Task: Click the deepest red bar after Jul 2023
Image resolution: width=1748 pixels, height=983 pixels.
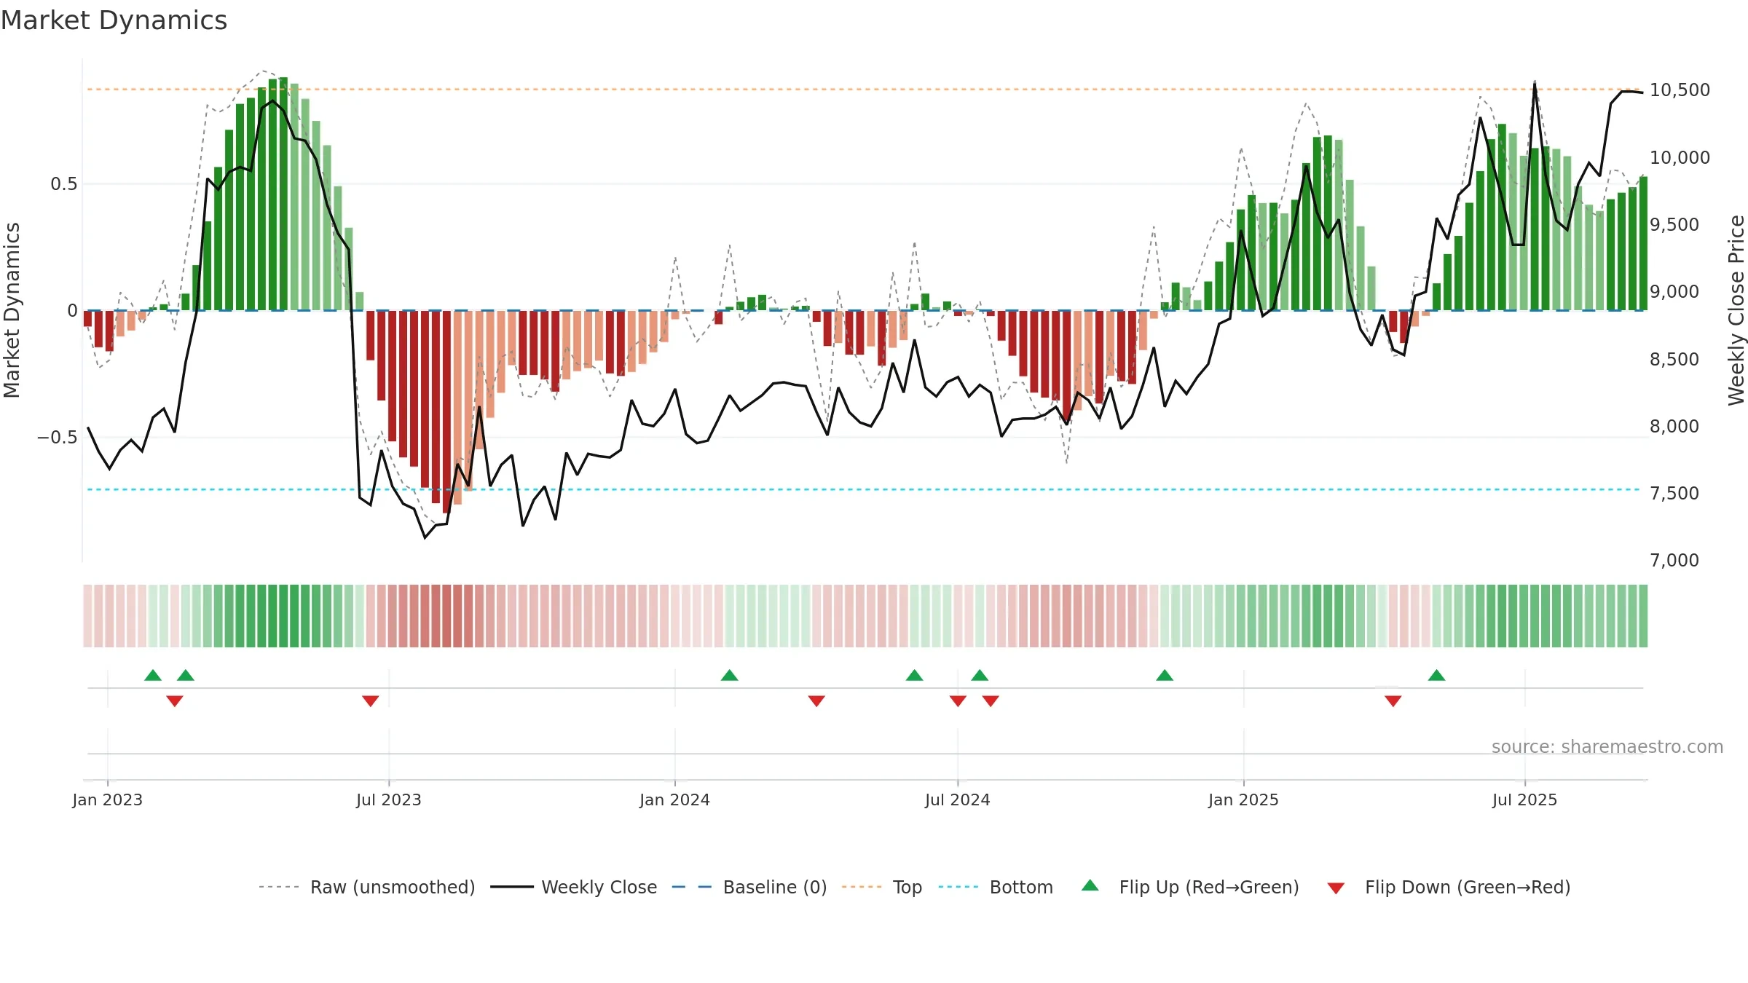Action: 446,412
